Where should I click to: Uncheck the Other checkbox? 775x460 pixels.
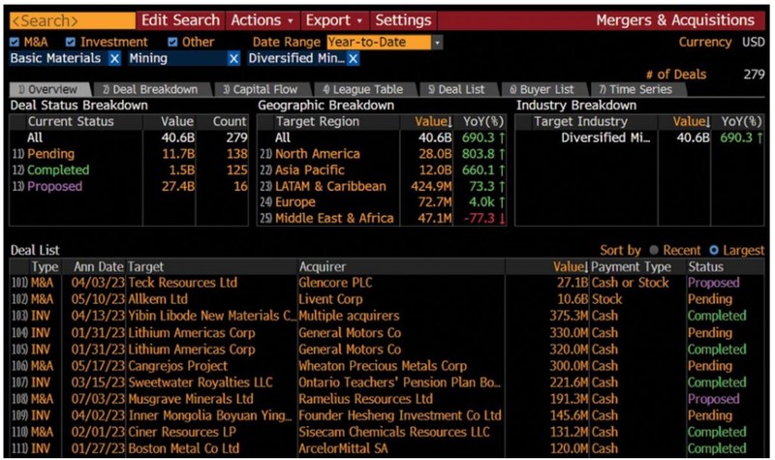coord(172,42)
